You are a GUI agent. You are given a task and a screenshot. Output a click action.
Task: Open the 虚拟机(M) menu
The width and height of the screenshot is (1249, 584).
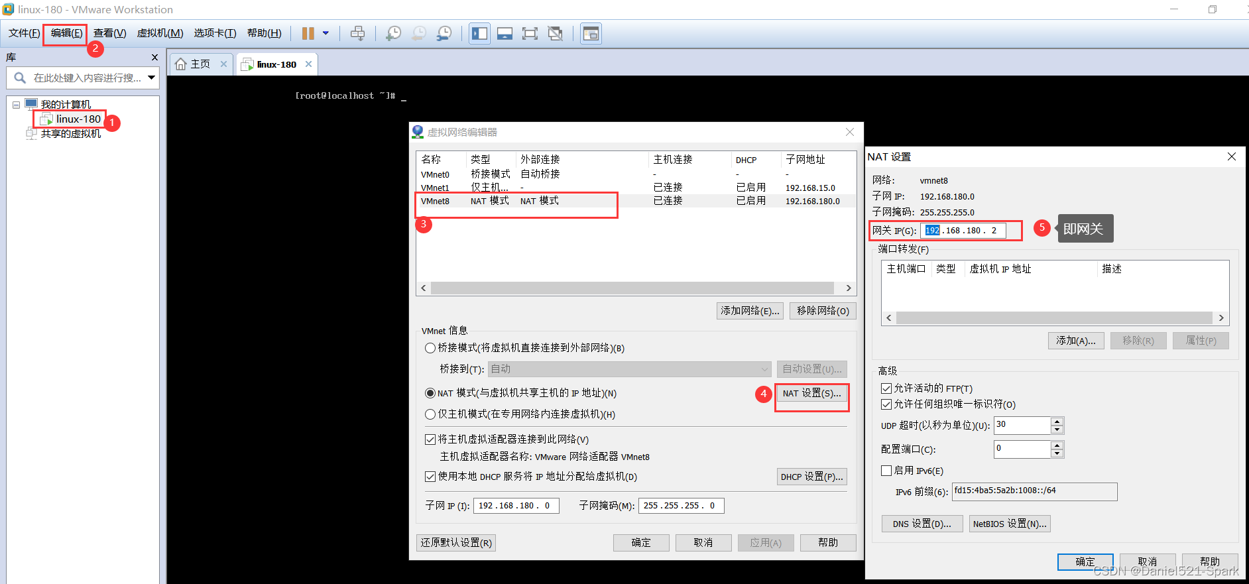pos(160,33)
